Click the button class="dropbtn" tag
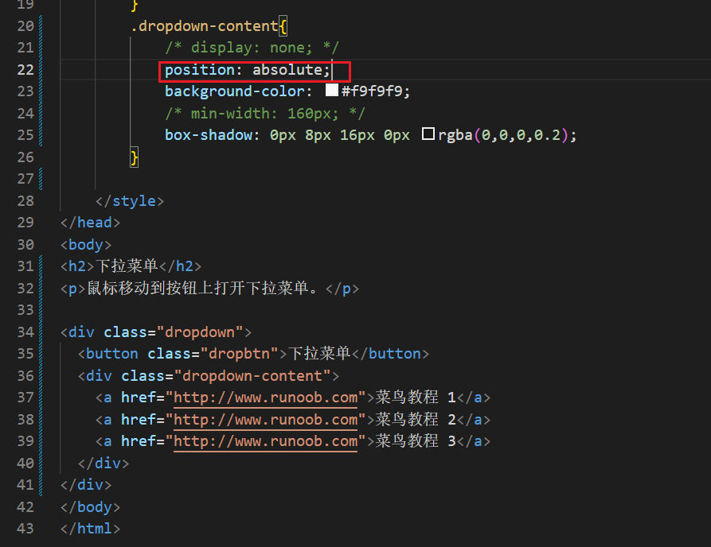Screen dimensions: 711x547 [x=182, y=354]
